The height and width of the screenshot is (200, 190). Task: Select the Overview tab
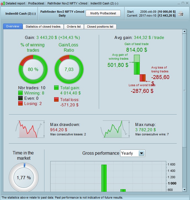(x=13, y=26)
